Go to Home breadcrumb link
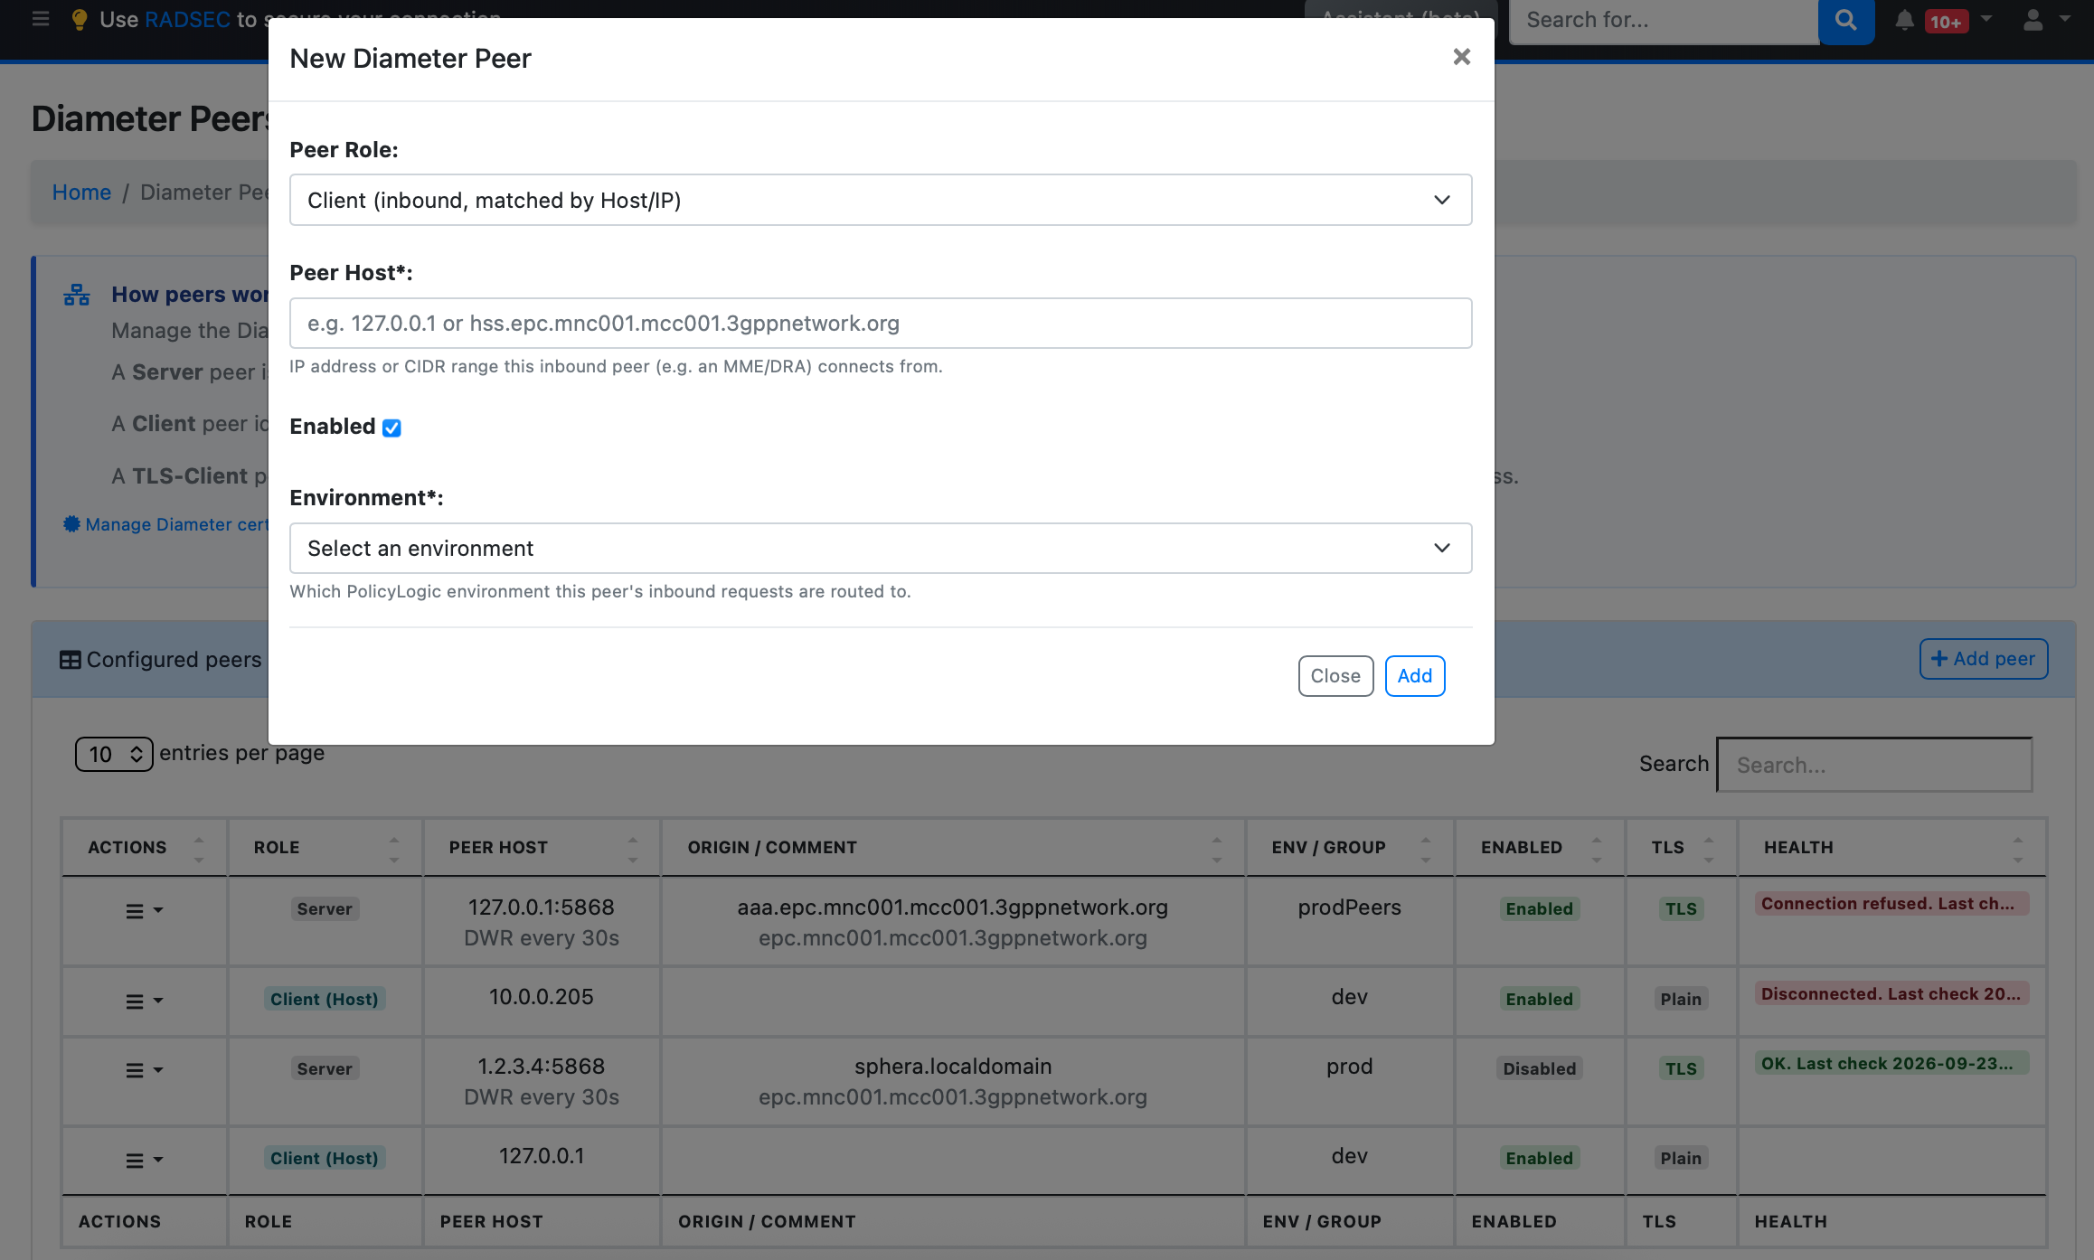 (81, 193)
